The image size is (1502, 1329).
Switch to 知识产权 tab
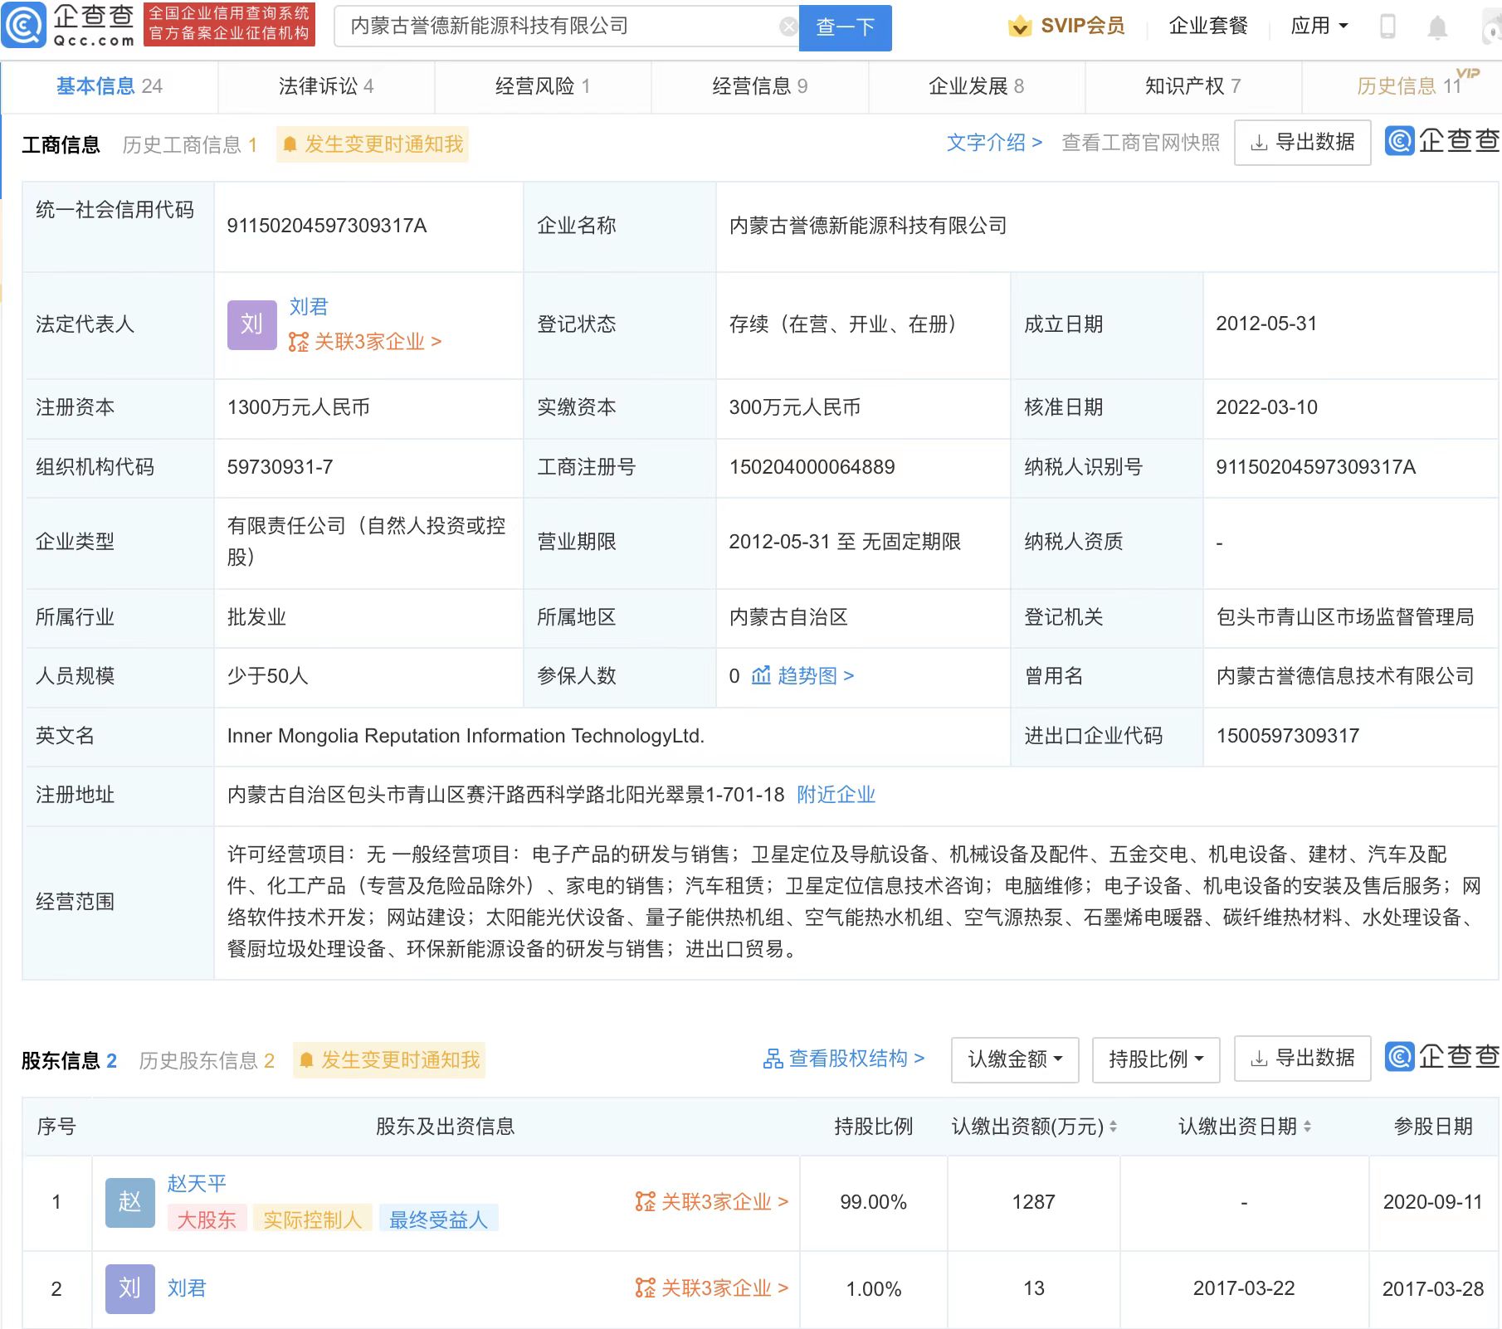pos(1192,86)
